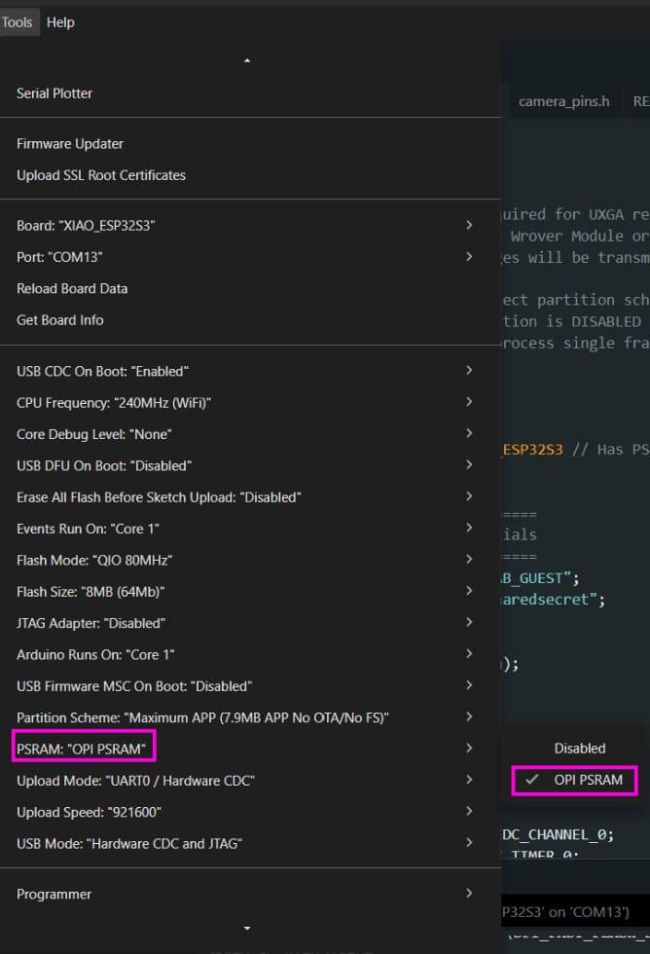The height and width of the screenshot is (954, 650).
Task: Expand USB CDC On Boot options
Action: tap(250, 371)
